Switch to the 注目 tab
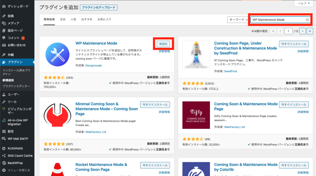316x176 pixels. [x=63, y=19]
